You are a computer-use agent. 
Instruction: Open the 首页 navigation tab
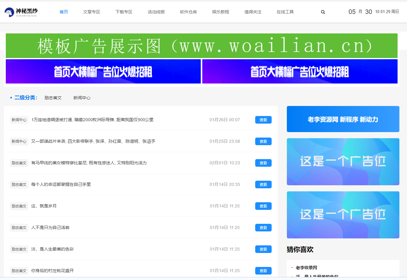click(64, 12)
